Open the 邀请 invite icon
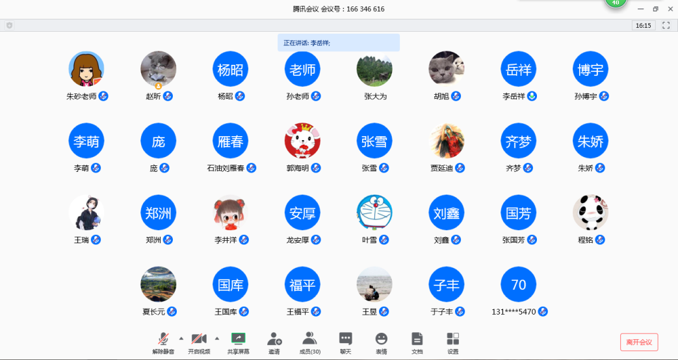 pos(274,341)
